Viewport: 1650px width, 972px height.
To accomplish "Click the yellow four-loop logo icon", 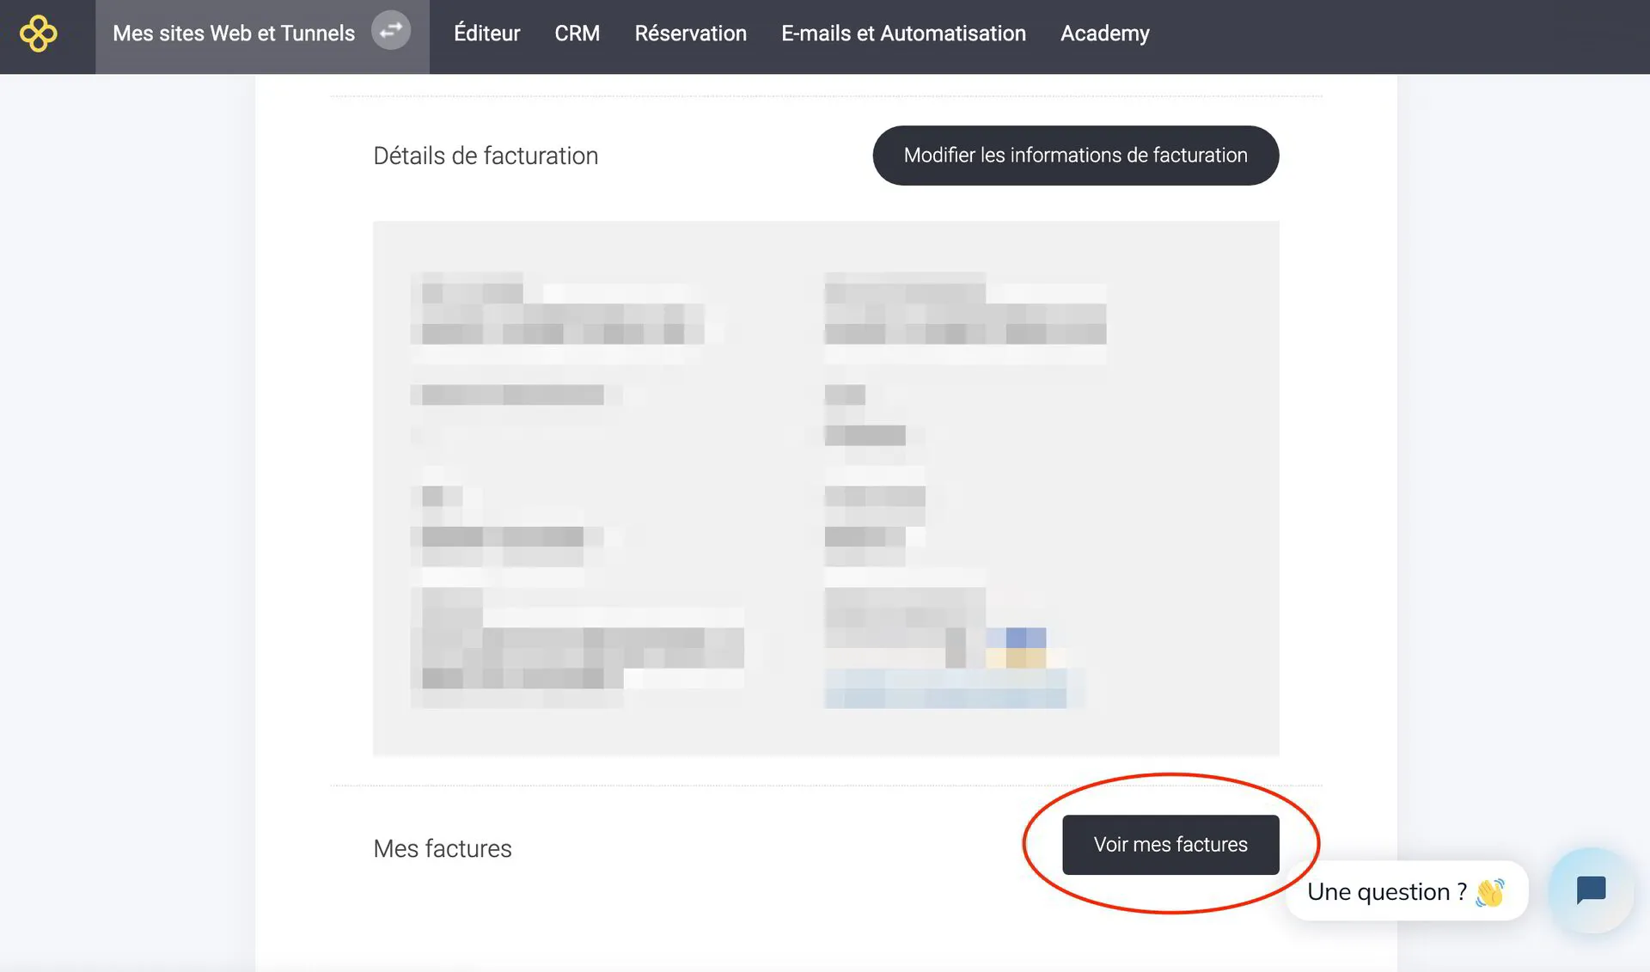I will click(39, 34).
